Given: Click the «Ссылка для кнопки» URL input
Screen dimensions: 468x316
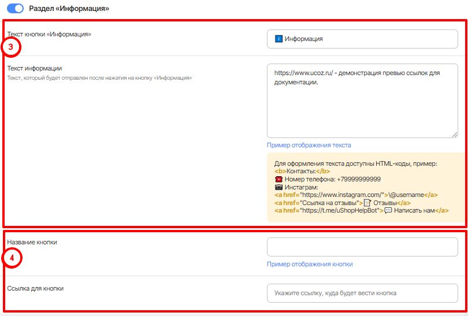Looking at the screenshot, I should [362, 293].
